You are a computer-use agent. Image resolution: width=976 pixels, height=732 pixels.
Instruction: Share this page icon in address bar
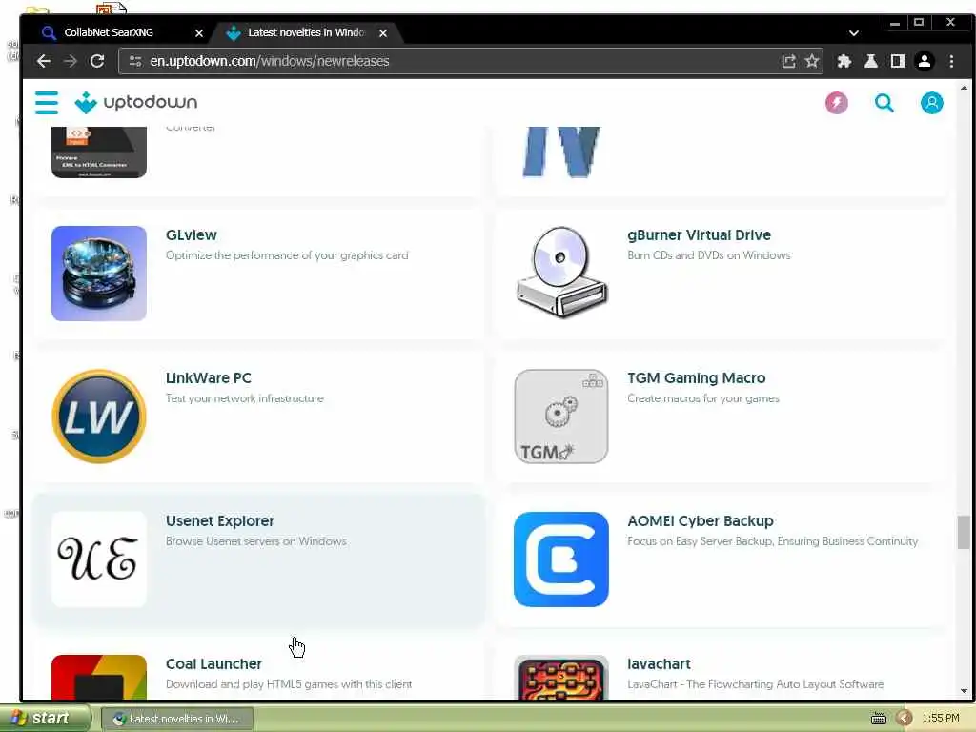788,61
